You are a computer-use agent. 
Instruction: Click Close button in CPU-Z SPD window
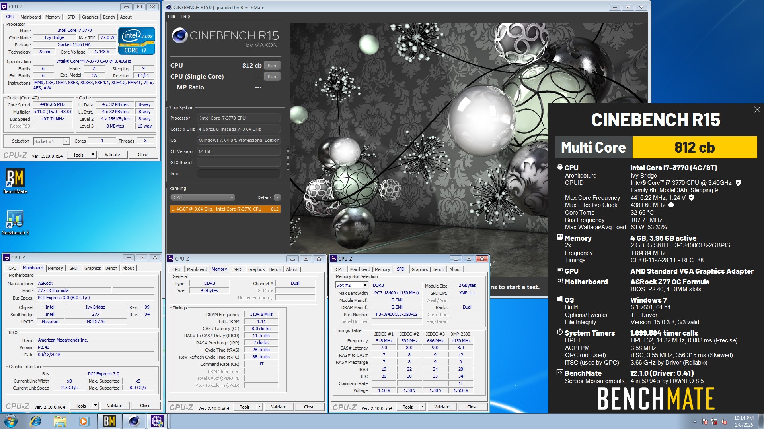[x=472, y=407]
